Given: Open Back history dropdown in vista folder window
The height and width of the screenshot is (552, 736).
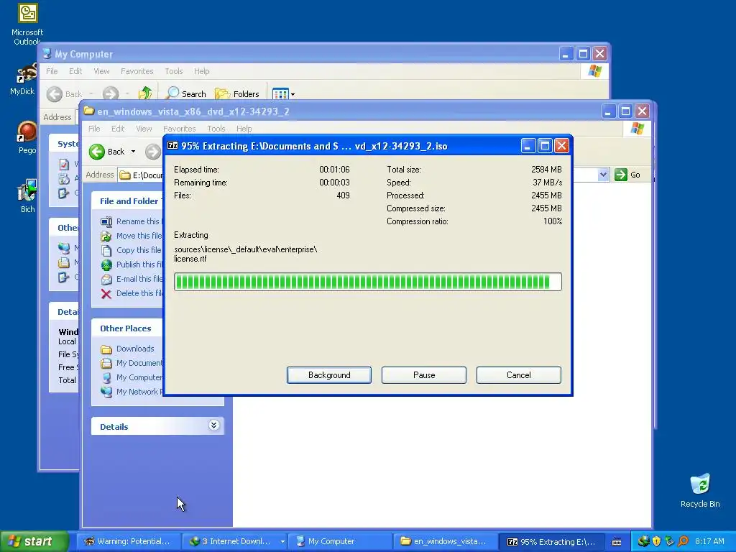Looking at the screenshot, I should coord(133,152).
